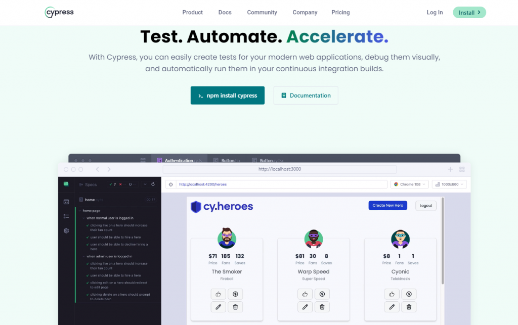Click the Create New Hero button
The height and width of the screenshot is (325, 518).
coord(387,206)
